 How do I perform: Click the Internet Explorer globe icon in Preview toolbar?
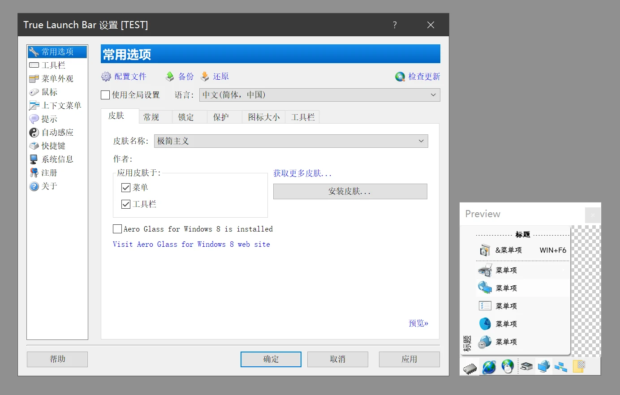click(x=489, y=367)
